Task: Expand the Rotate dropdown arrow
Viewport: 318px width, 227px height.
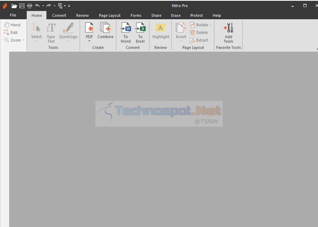Action: click(x=211, y=25)
